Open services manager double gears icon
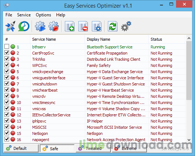195x156 pixels. click(126, 26)
